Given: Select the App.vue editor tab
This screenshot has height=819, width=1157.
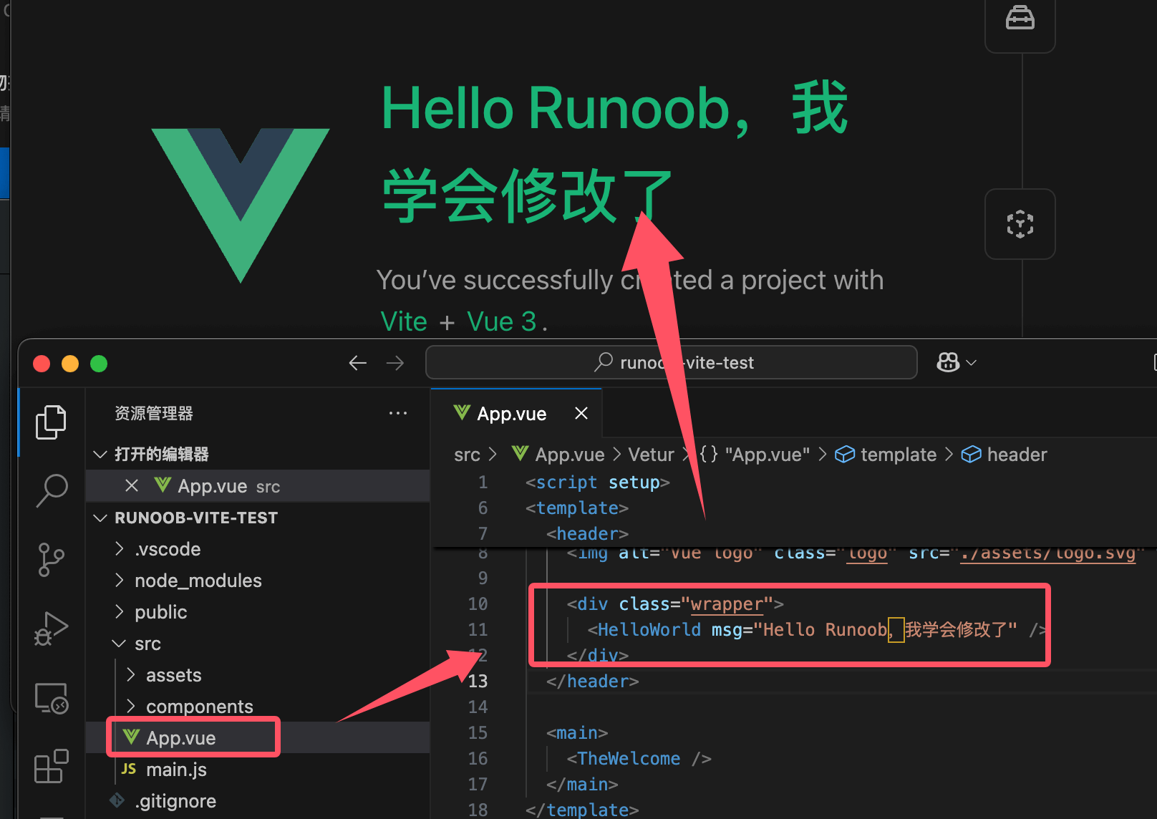Looking at the screenshot, I should pos(511,414).
